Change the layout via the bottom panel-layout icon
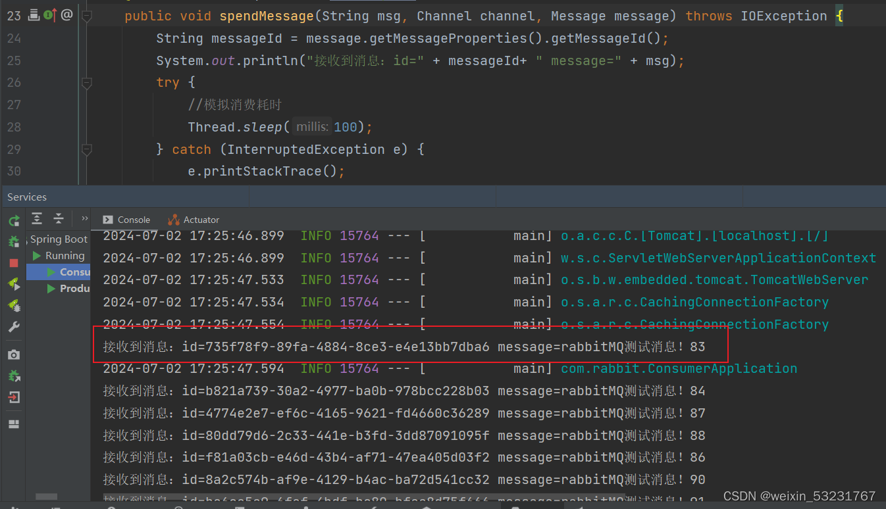 13,424
